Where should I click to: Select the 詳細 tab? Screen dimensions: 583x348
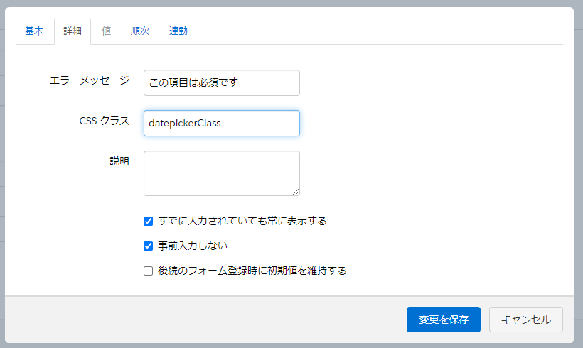(73, 31)
